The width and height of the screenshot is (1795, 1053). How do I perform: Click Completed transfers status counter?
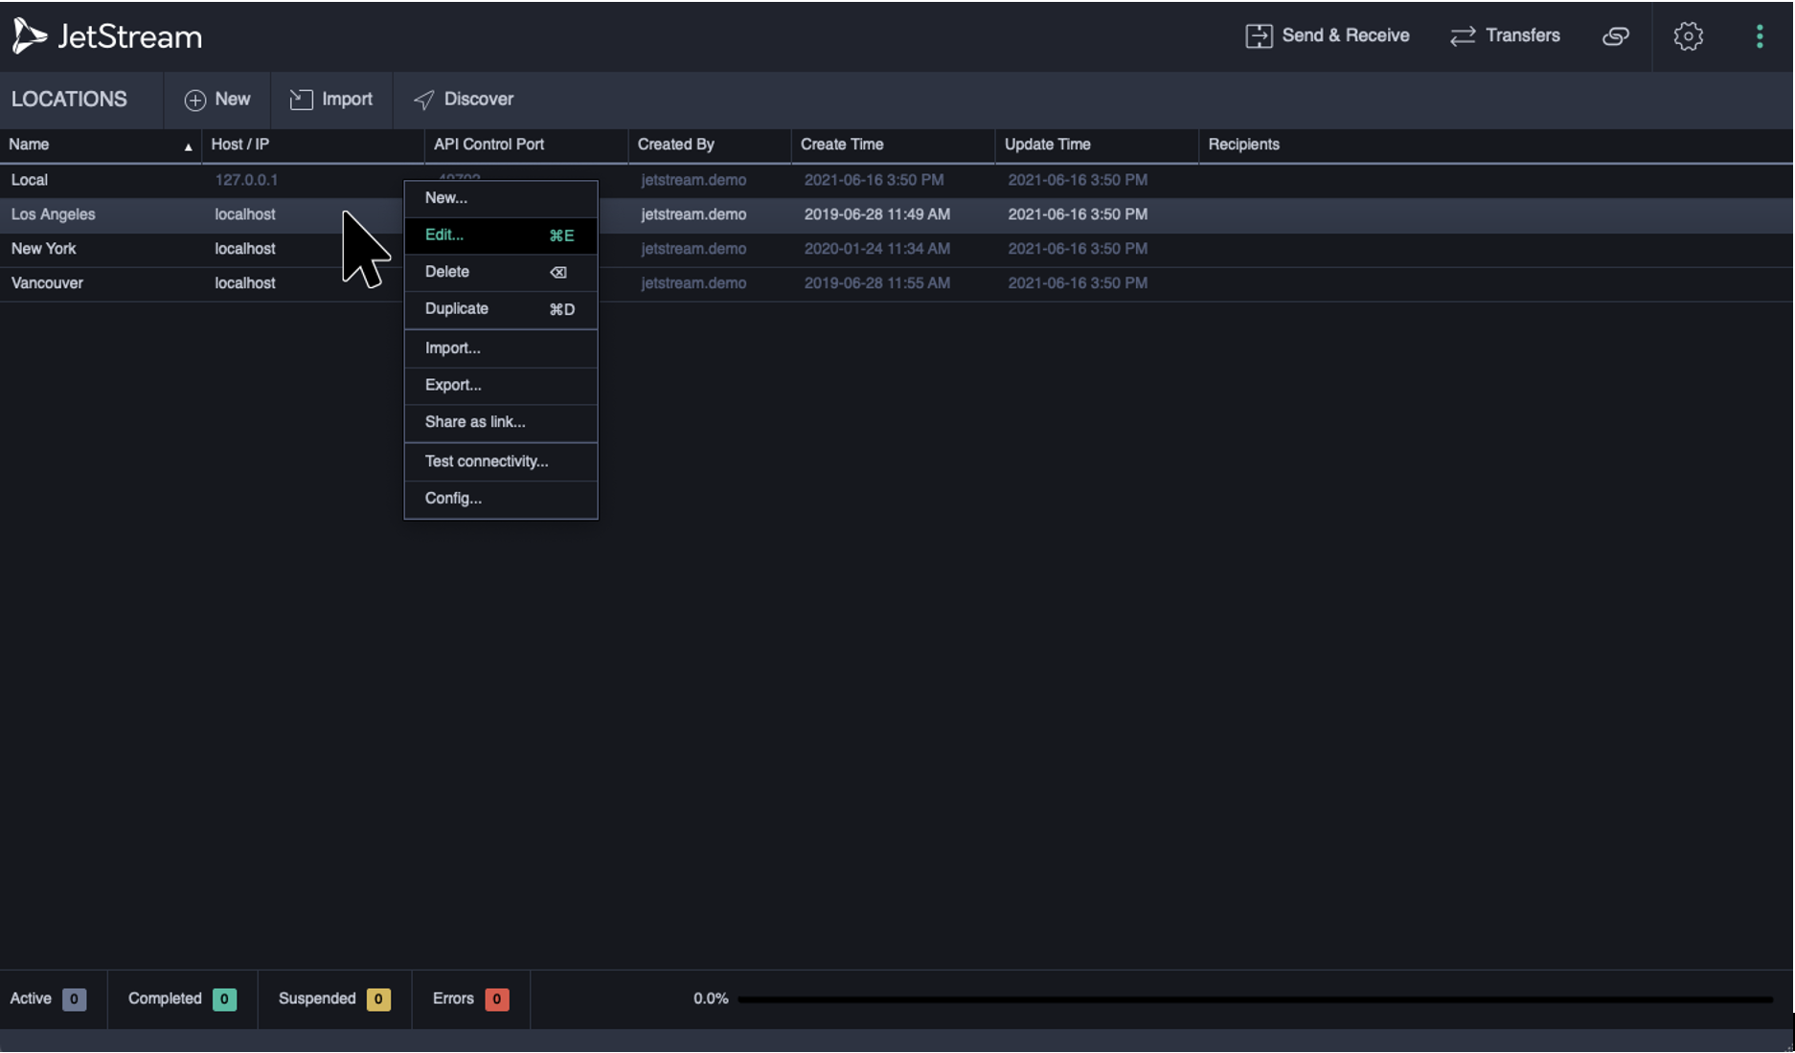coord(182,999)
